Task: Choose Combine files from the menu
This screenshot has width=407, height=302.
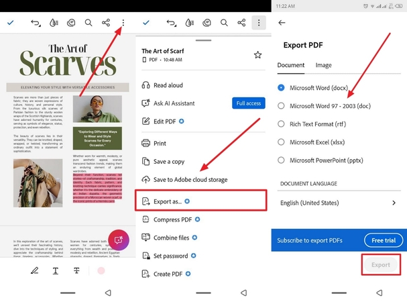Action: click(x=203, y=238)
